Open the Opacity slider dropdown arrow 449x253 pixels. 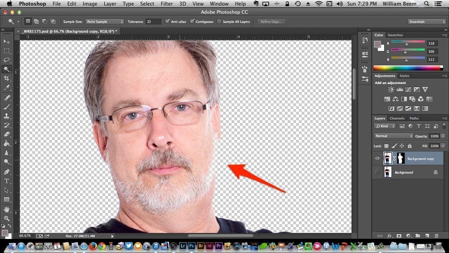click(443, 136)
